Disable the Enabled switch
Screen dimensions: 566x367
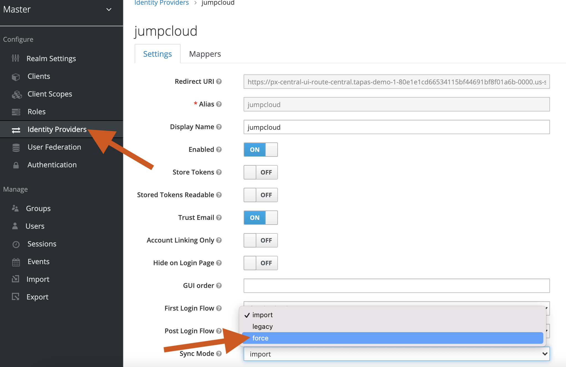click(260, 150)
